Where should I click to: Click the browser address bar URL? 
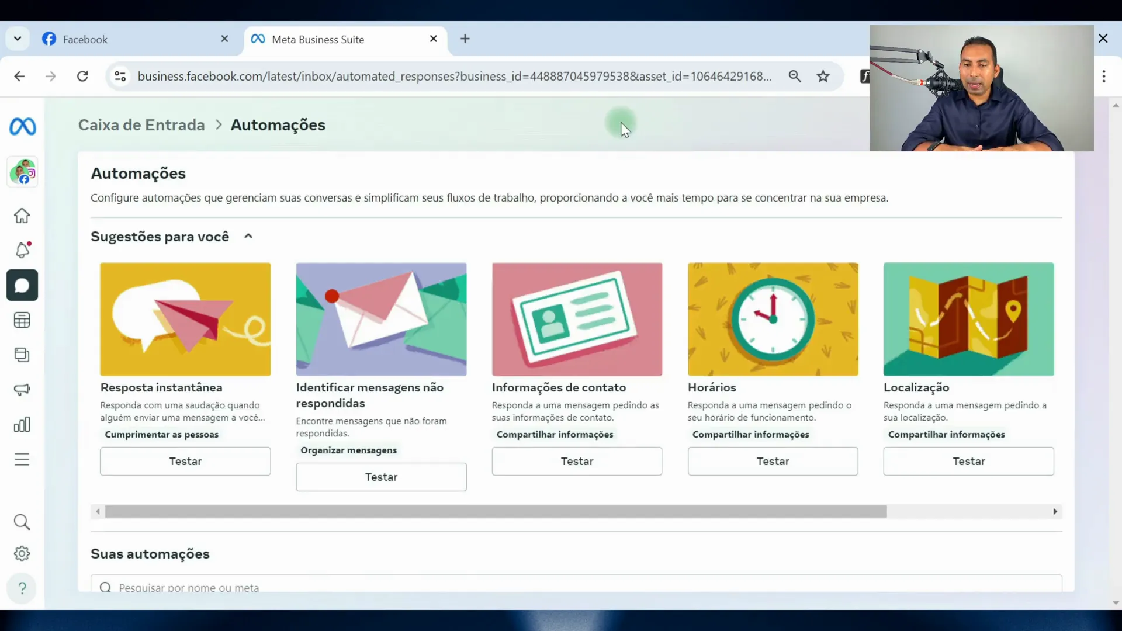(455, 76)
